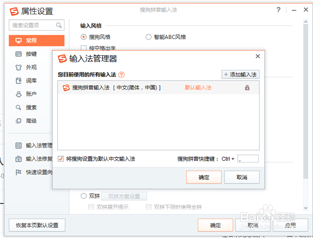This screenshot has height=238, width=313.
Task: Select the 搜狗风格 radio button
Action: coord(83,37)
